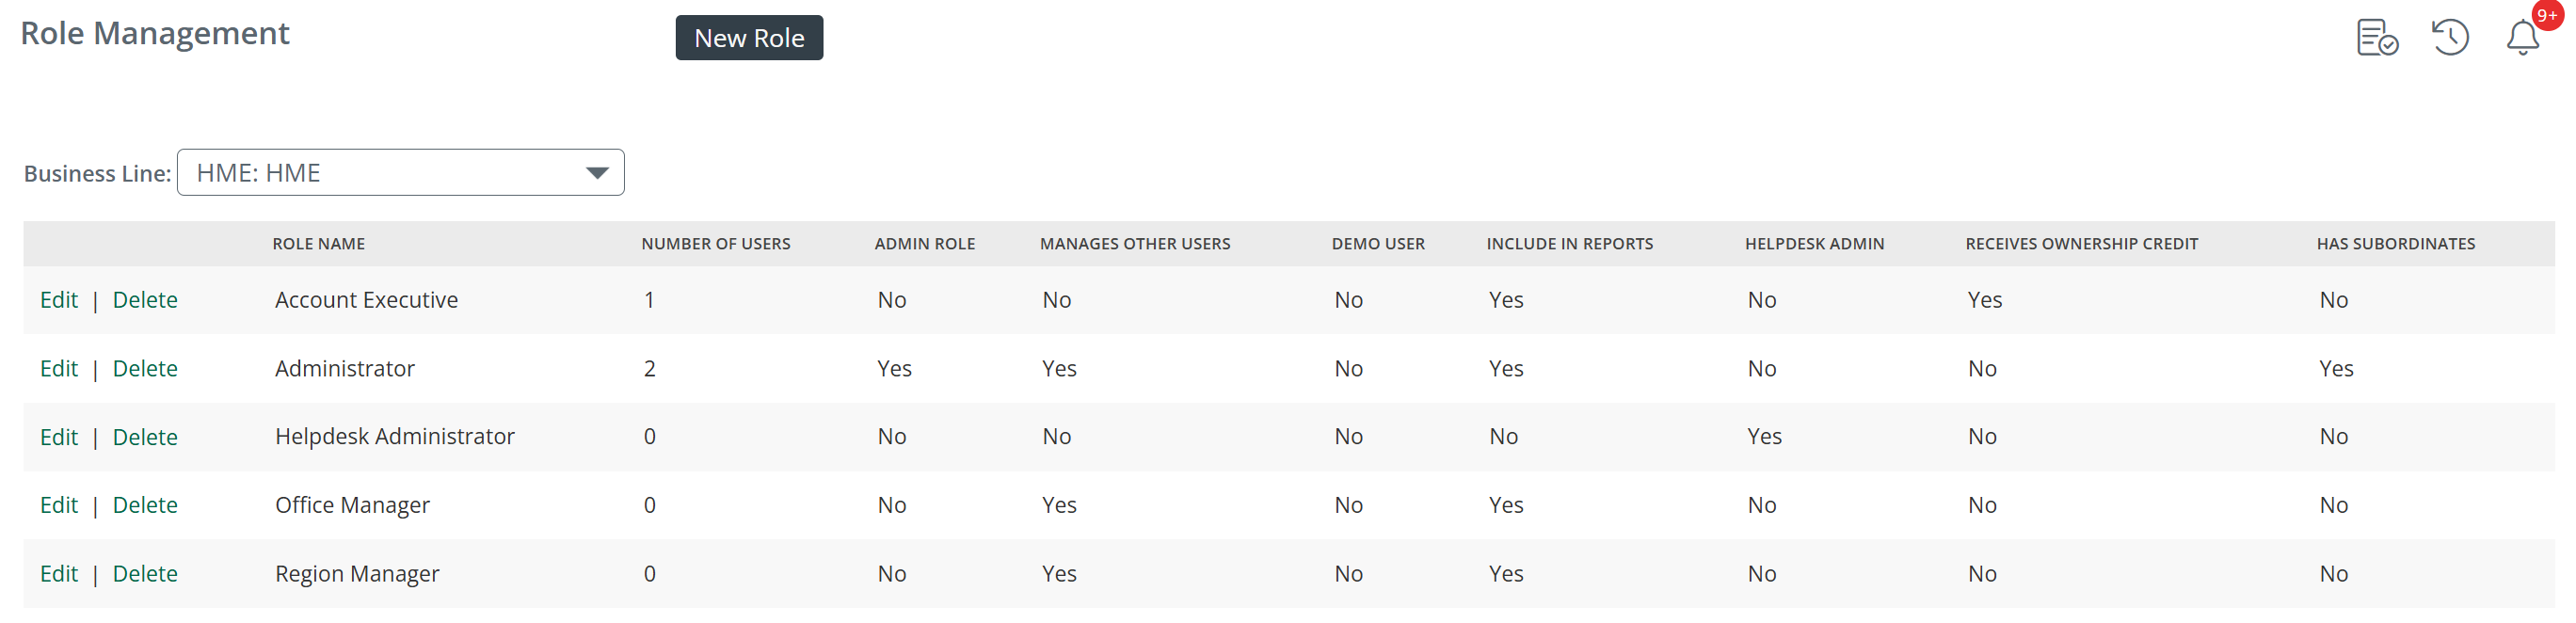Click the Helpdesk Admin column header
2576x623 pixels.
(1814, 244)
